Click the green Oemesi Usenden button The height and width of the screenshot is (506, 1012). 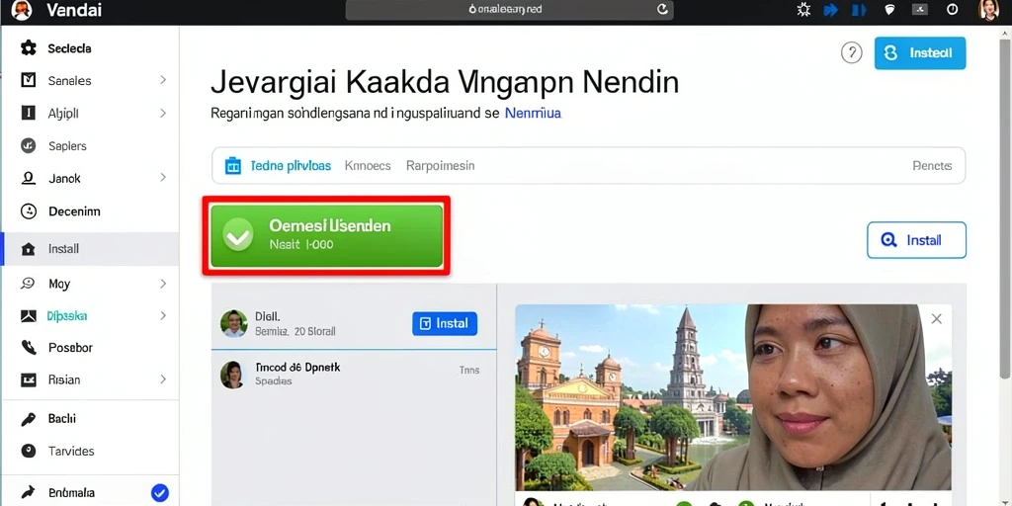coord(326,236)
